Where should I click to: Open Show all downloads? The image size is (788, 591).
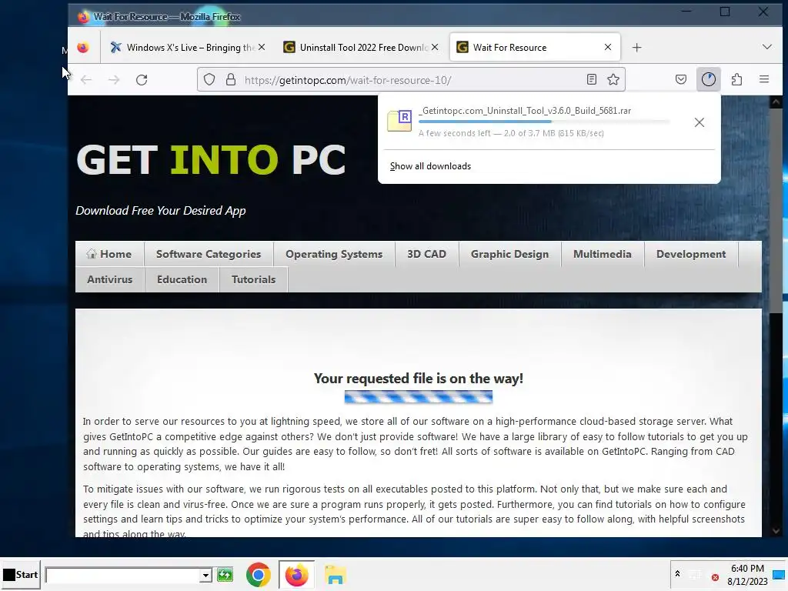point(430,166)
